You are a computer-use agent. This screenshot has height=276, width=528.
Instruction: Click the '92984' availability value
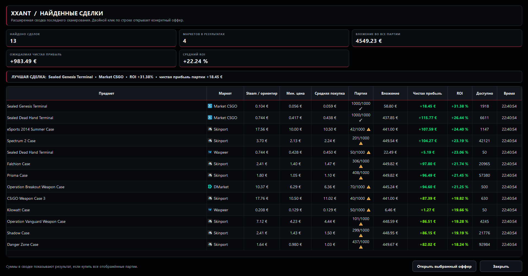pyautogui.click(x=485, y=244)
